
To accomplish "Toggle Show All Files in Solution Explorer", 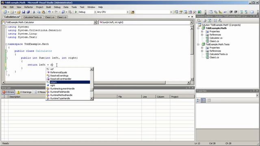I will point(205,21).
